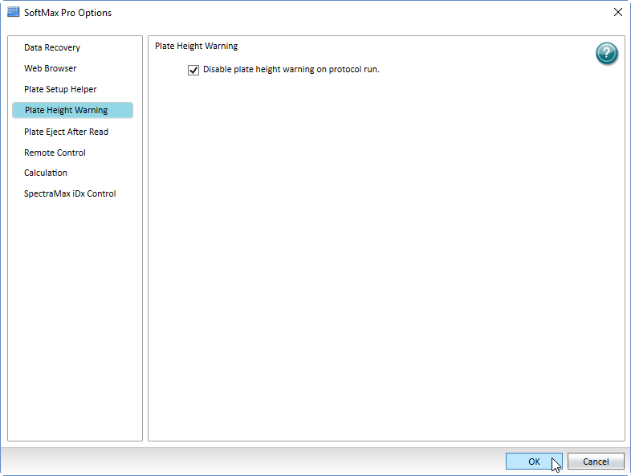Confirm the options with OK
The image size is (631, 476).
[x=534, y=462]
